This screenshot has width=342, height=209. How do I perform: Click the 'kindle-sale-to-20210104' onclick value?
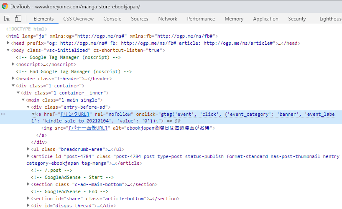point(77,121)
